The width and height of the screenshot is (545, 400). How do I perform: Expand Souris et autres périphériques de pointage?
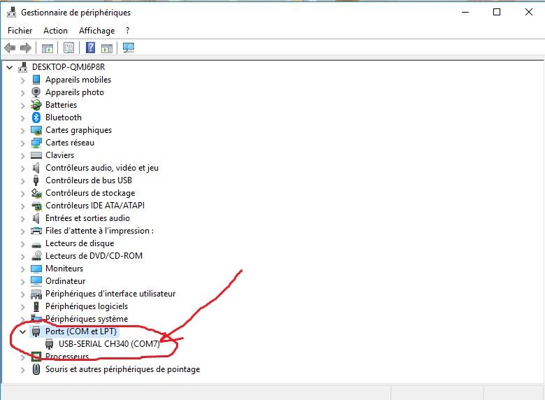click(x=22, y=370)
